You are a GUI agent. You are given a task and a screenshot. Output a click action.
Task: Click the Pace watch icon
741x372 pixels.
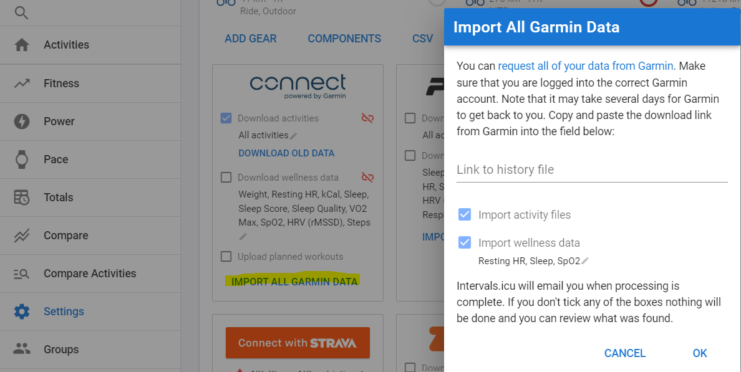coord(22,160)
